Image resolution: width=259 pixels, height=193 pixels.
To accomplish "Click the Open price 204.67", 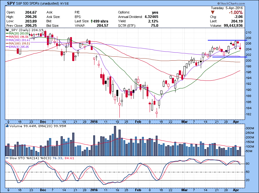I will pos(31,13).
